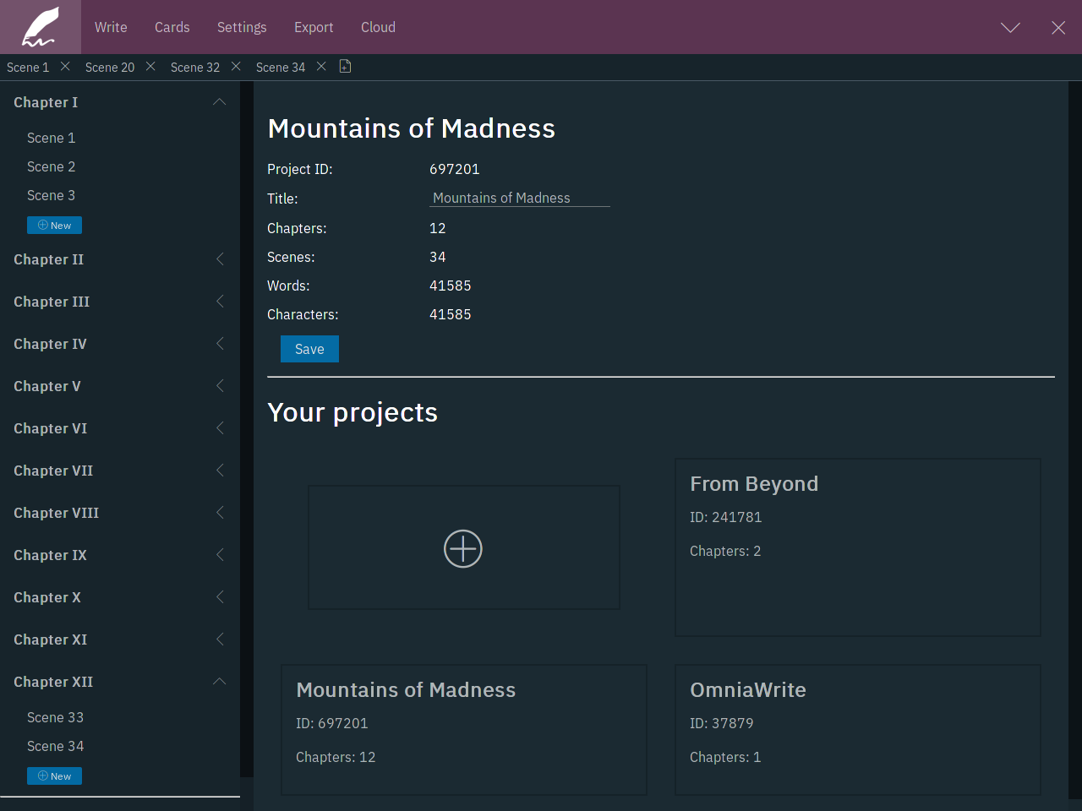
Task: Open Scene 3 in the sidebar
Action: pyautogui.click(x=52, y=195)
